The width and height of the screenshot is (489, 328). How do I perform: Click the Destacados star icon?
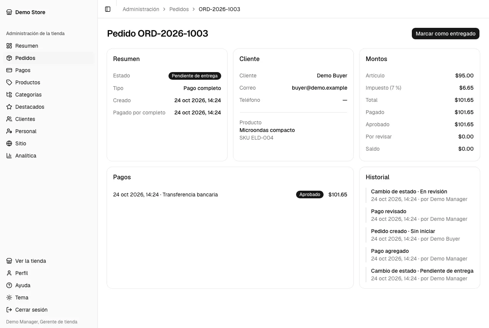click(x=9, y=107)
